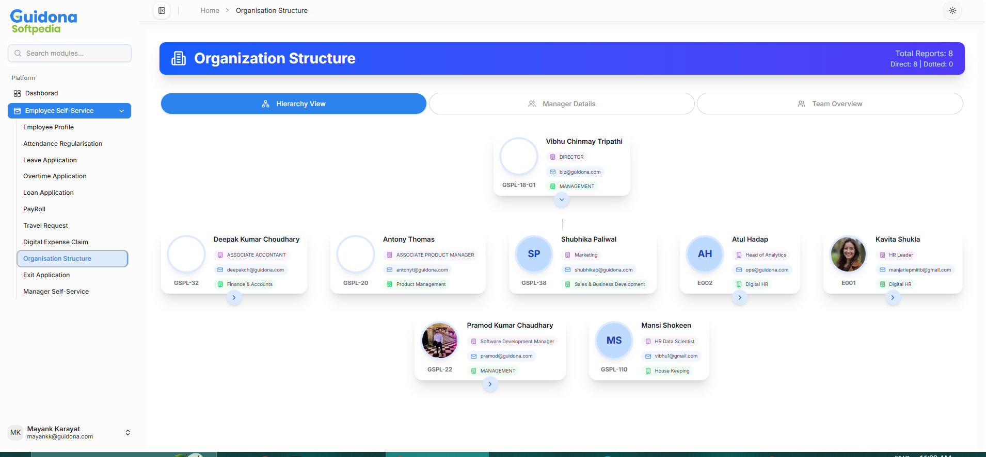The height and width of the screenshot is (457, 986).
Task: Click the Team Overview people icon
Action: pyautogui.click(x=801, y=104)
